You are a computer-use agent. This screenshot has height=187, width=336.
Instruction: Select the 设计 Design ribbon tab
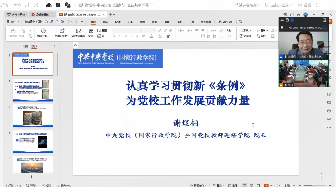click(x=118, y=22)
